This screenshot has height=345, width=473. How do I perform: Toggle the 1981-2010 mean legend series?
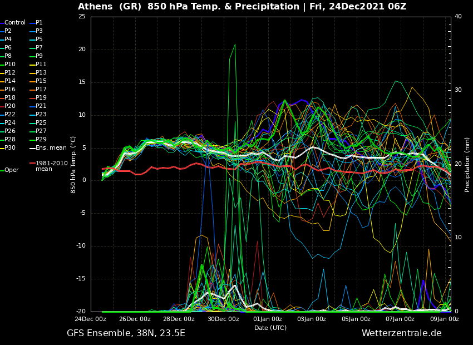[51, 166]
